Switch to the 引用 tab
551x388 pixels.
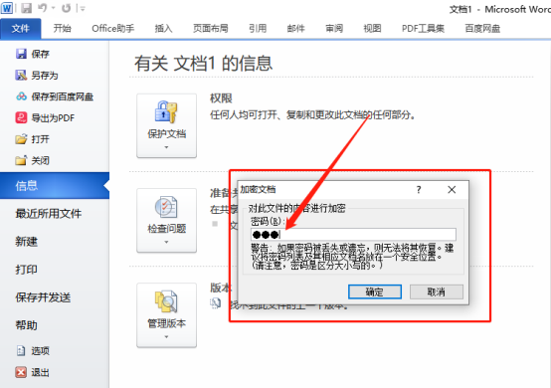coord(258,29)
